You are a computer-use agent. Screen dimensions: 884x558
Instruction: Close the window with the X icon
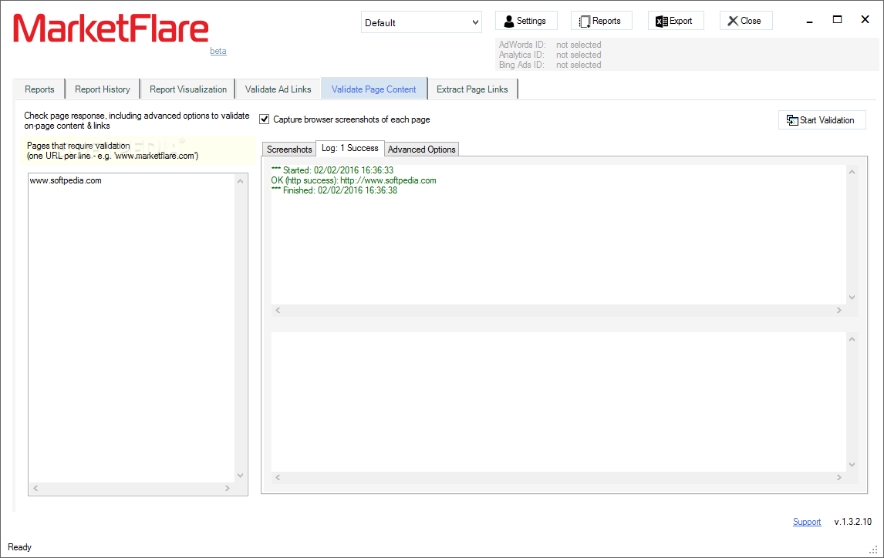click(865, 20)
